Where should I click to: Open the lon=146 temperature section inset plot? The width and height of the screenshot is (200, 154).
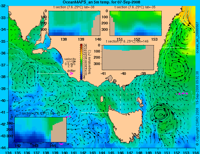pos(128,58)
